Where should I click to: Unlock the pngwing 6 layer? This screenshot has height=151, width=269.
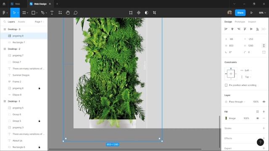click(39, 88)
